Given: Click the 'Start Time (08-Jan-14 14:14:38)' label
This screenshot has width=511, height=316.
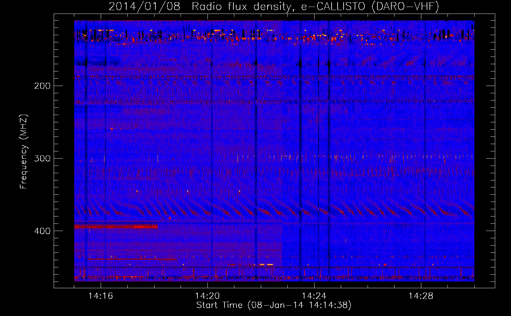Looking at the screenshot, I should coord(274,305).
